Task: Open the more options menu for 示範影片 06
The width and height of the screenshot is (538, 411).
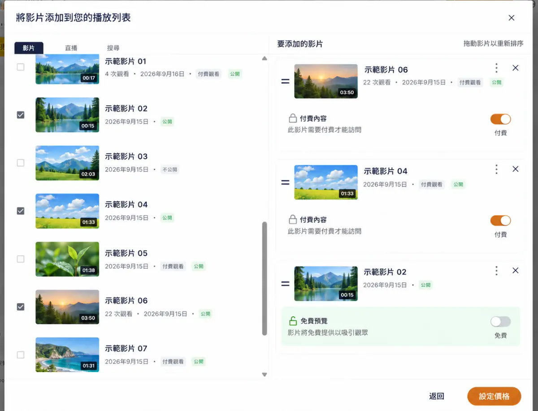Action: [496, 68]
